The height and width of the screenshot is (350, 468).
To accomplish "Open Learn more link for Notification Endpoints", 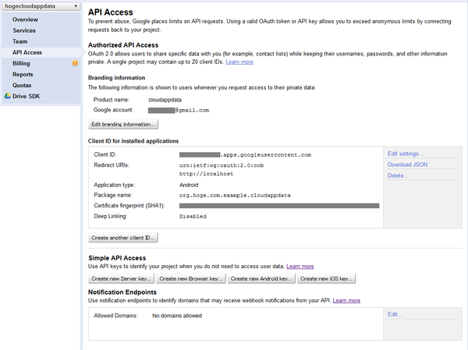I will tap(346, 300).
